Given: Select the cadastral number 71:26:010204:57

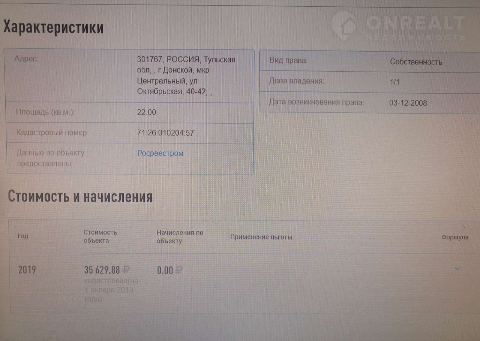Looking at the screenshot, I should point(165,133).
